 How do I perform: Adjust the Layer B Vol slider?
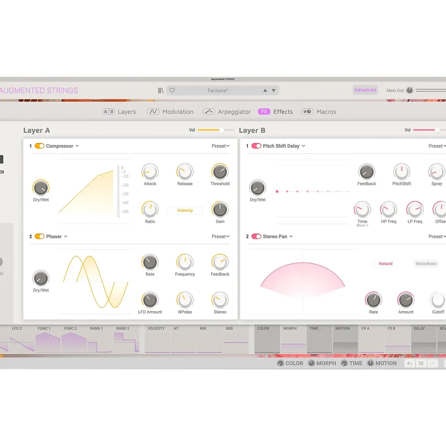coord(430,130)
